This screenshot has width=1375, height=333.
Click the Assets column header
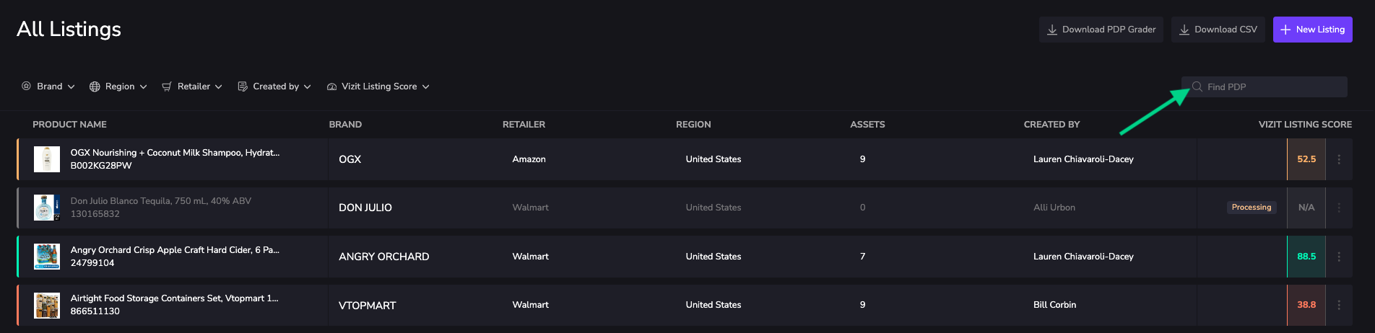click(867, 125)
